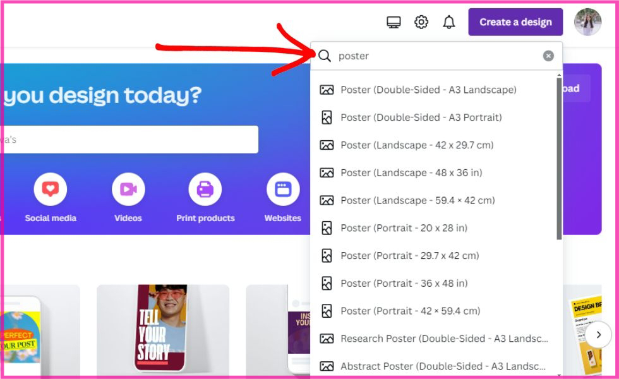Click portrait icon beside Poster 36 x 48 in

tap(327, 283)
